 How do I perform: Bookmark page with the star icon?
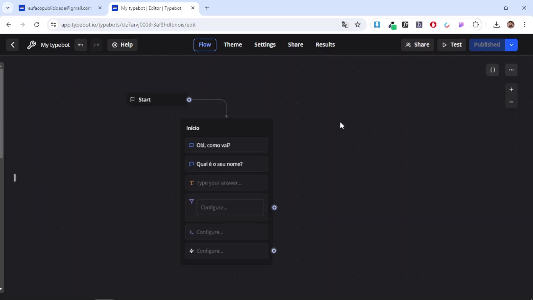(358, 25)
